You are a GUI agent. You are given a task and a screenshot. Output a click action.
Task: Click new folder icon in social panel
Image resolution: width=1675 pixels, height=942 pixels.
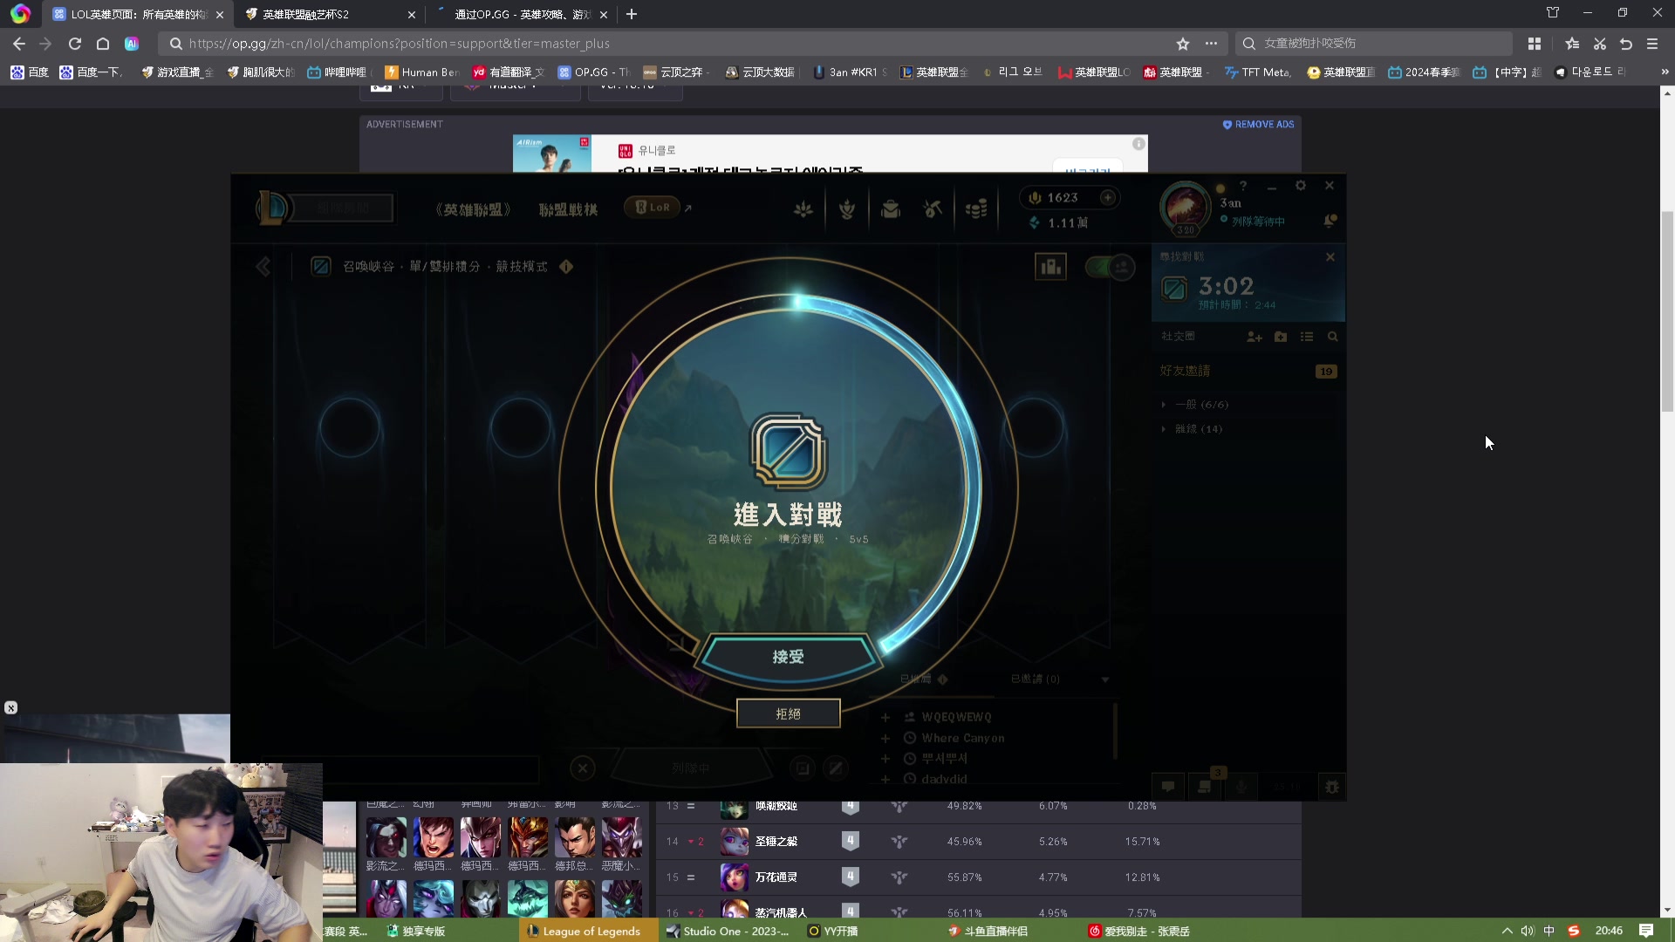click(1281, 337)
